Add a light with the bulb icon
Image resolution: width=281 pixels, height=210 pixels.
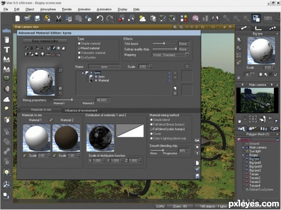click(x=7, y=172)
